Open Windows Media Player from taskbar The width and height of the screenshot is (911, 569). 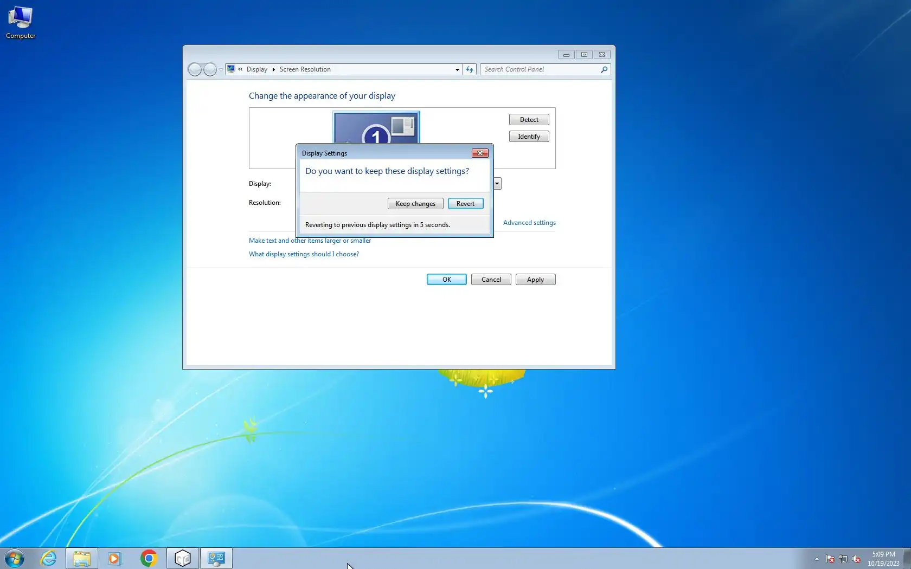coord(114,558)
